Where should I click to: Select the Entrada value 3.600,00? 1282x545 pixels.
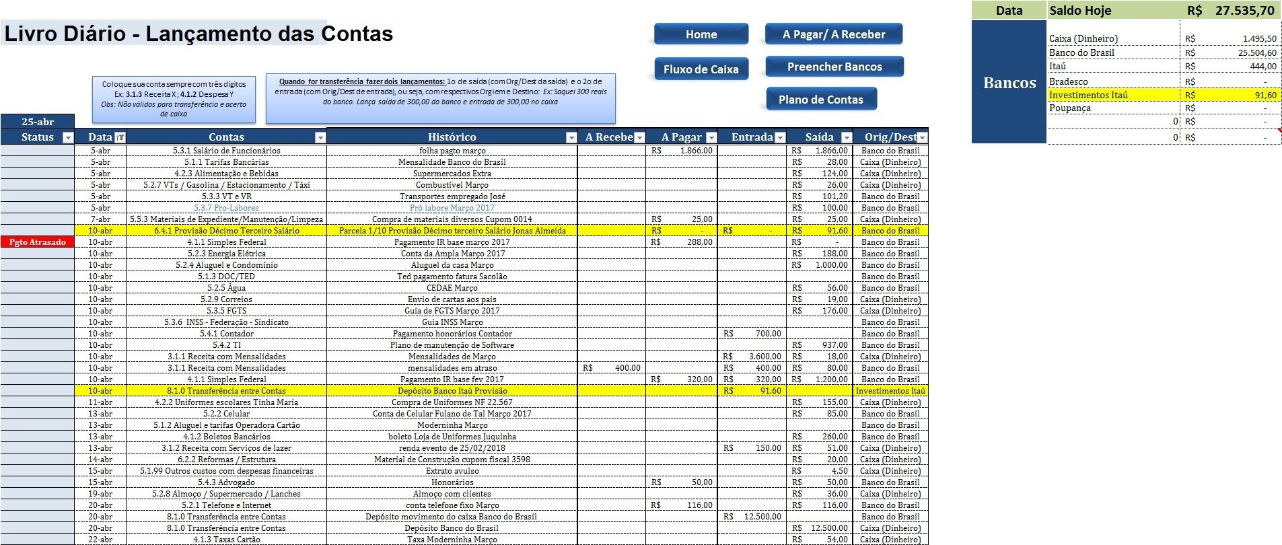[752, 357]
